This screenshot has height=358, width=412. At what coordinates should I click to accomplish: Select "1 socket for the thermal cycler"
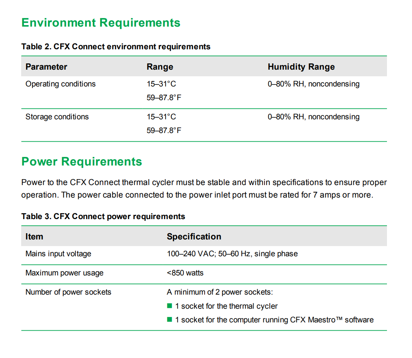(x=226, y=306)
